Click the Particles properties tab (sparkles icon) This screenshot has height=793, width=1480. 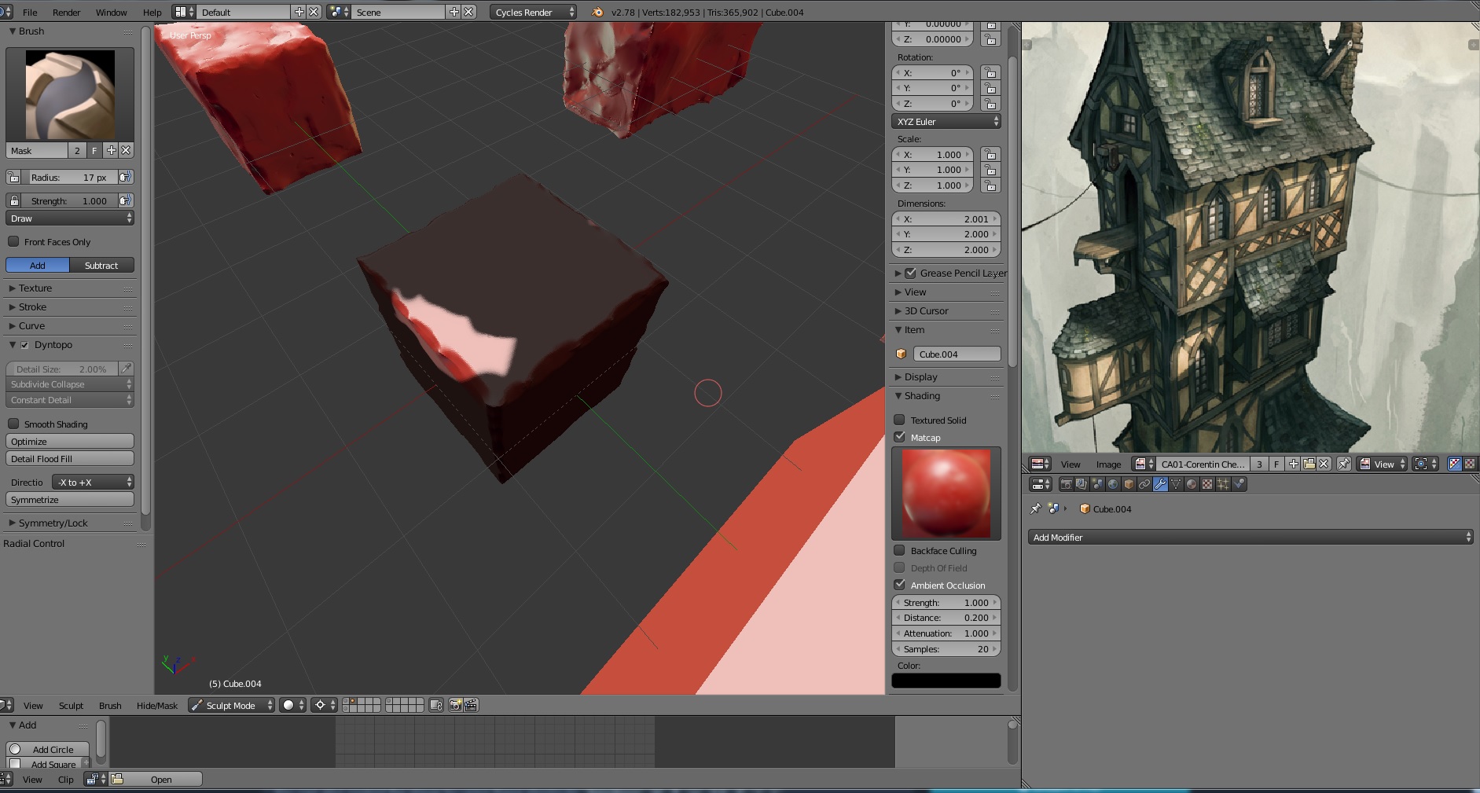1223,484
